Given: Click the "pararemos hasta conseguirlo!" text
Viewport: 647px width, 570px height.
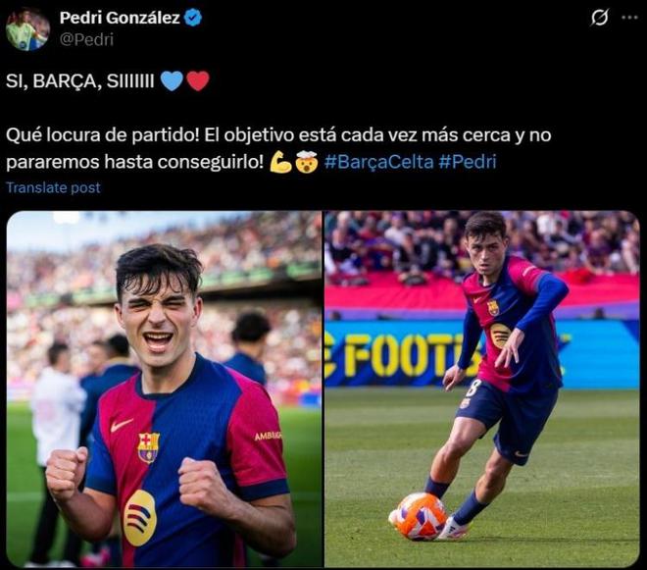Looking at the screenshot, I should (133, 162).
